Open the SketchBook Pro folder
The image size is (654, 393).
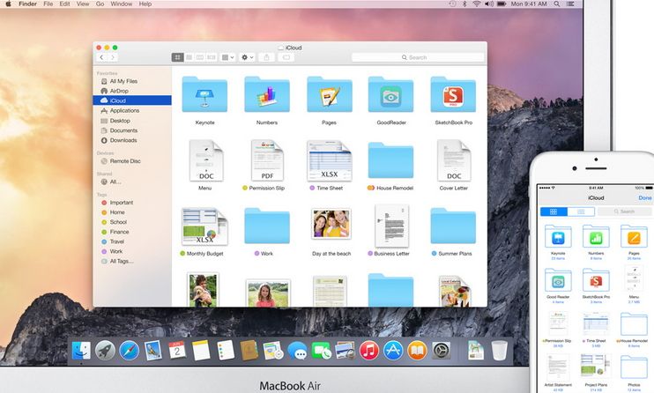point(453,96)
